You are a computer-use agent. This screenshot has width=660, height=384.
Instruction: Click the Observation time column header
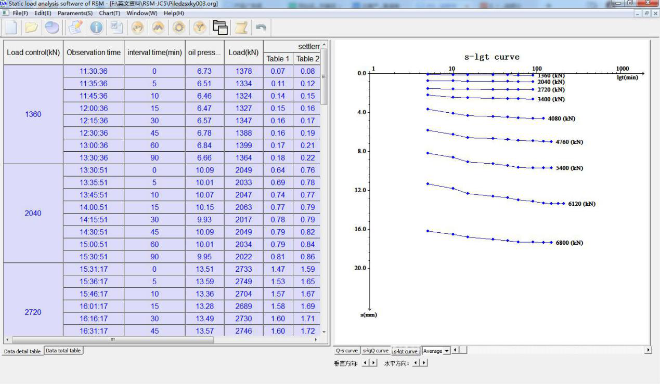(94, 52)
